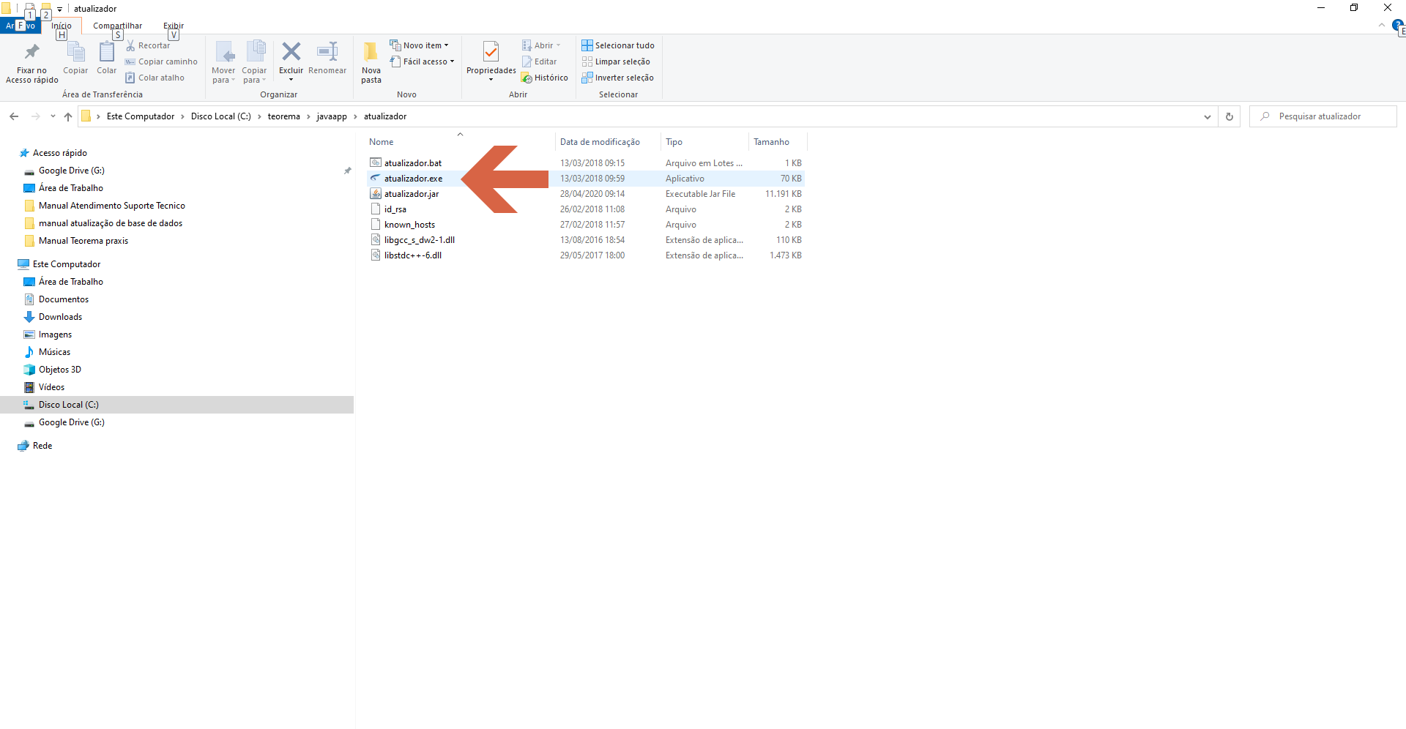Screen dimensions: 1406x729
Task: Go up one folder level arrow
Action: 68,116
